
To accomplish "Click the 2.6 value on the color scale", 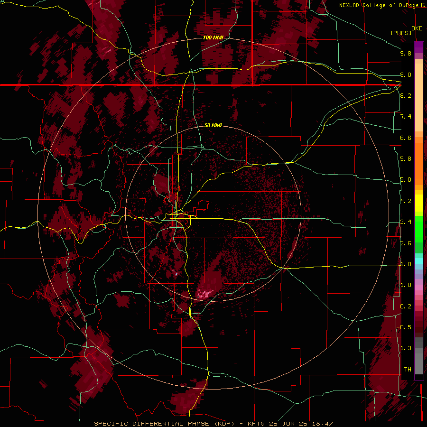I will point(406,243).
